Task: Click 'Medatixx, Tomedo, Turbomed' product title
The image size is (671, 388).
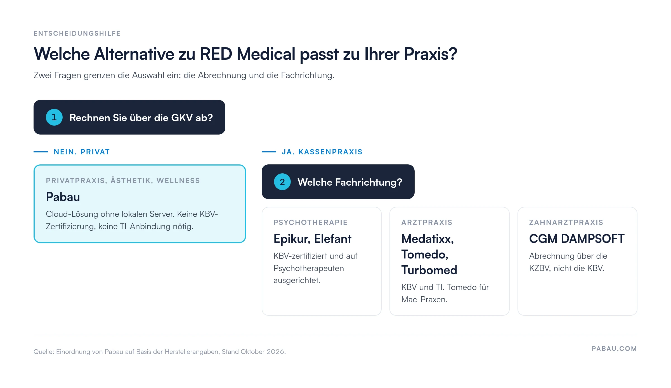Action: click(429, 254)
